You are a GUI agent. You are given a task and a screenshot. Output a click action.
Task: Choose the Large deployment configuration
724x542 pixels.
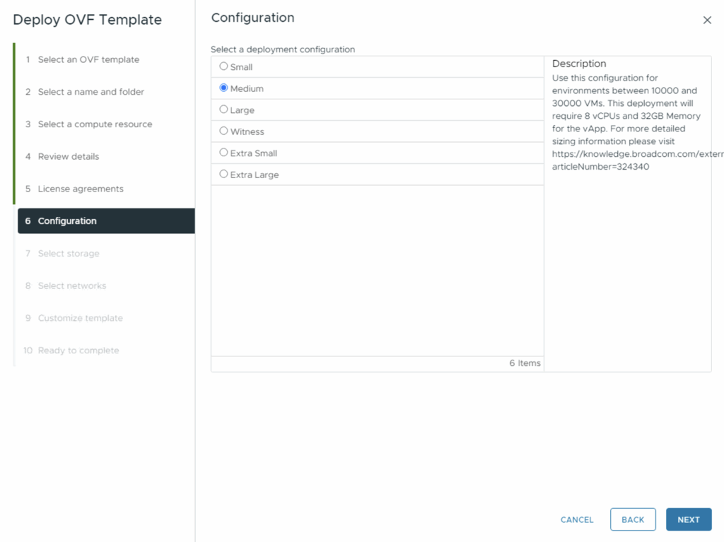224,110
